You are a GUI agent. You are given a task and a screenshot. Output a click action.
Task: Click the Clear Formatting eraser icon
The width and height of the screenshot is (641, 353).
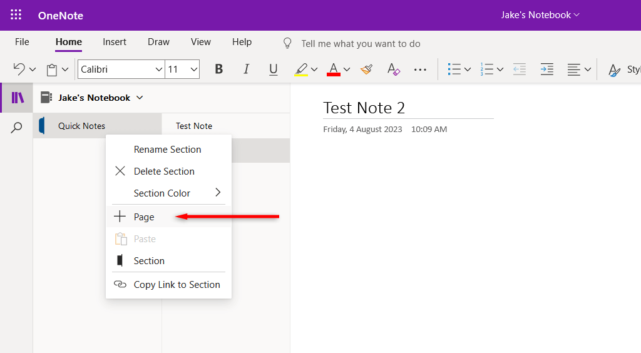pos(393,69)
